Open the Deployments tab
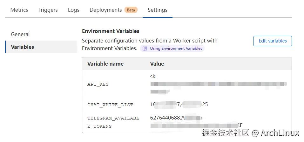The height and width of the screenshot is (142, 304). [x=105, y=10]
